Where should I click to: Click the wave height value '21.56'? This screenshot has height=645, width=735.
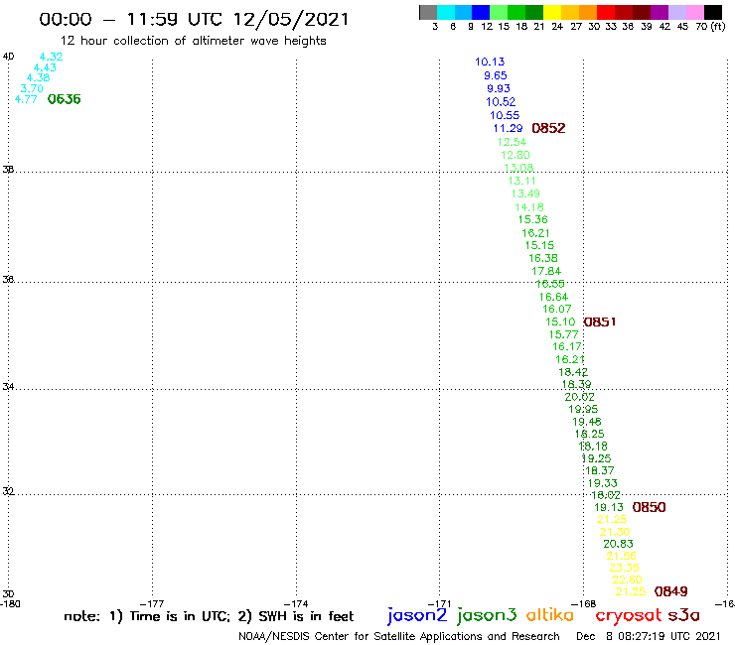(621, 556)
